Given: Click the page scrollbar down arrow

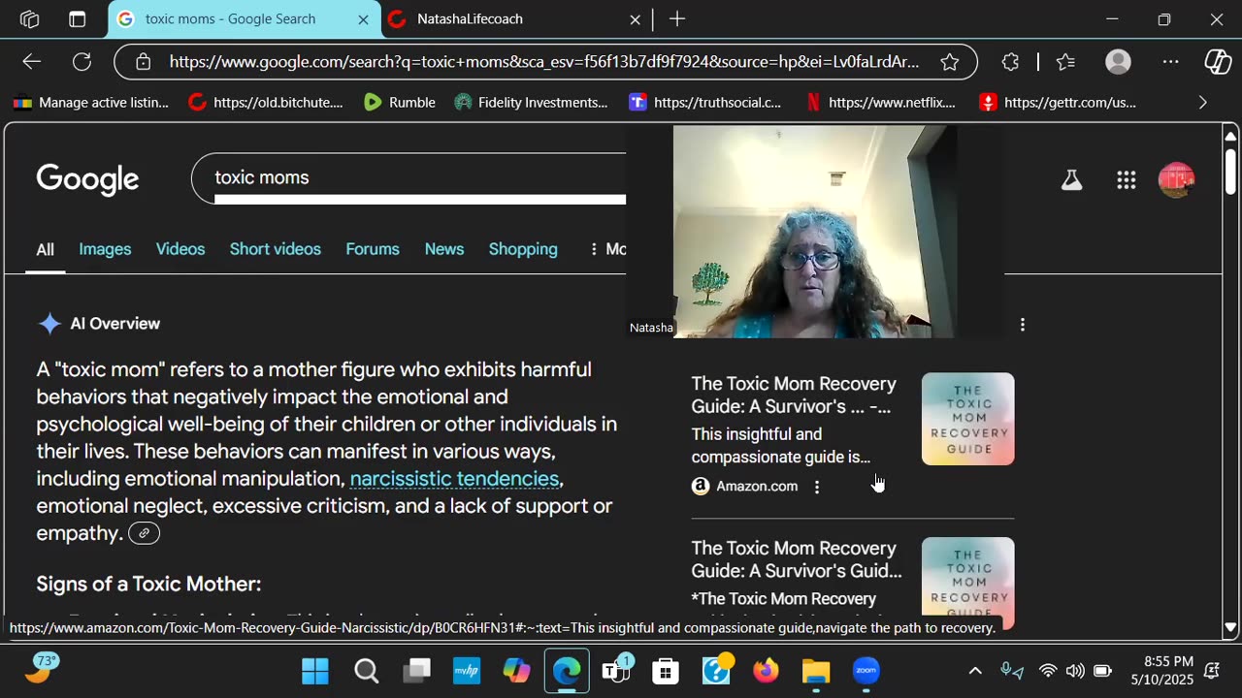Looking at the screenshot, I should tap(1230, 627).
